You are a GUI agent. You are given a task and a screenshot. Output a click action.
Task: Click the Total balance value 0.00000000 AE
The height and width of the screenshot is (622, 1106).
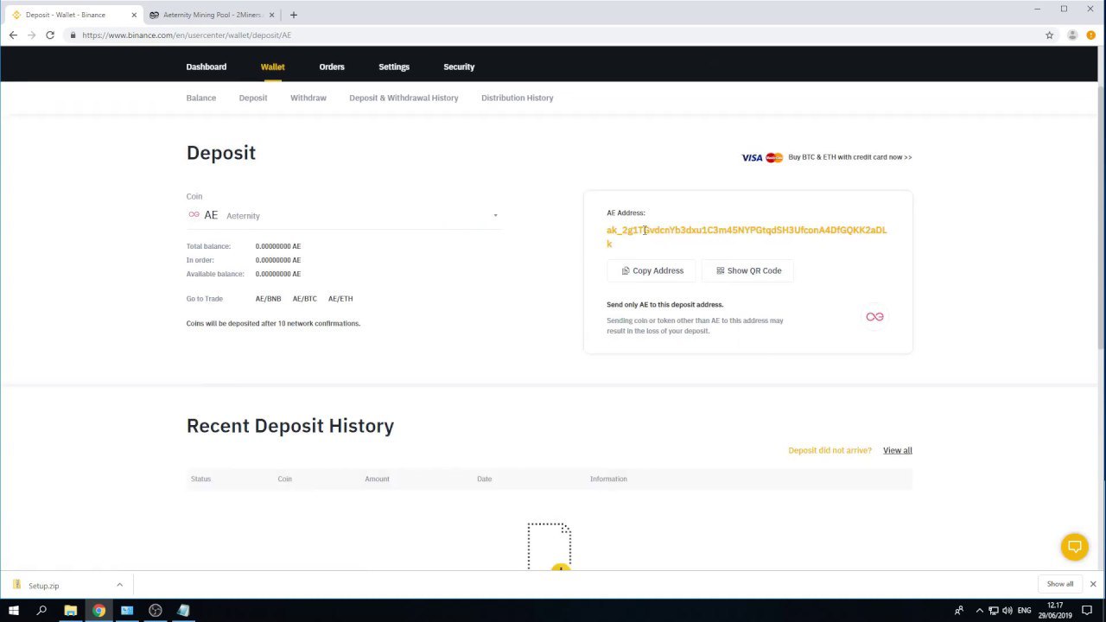(x=278, y=246)
